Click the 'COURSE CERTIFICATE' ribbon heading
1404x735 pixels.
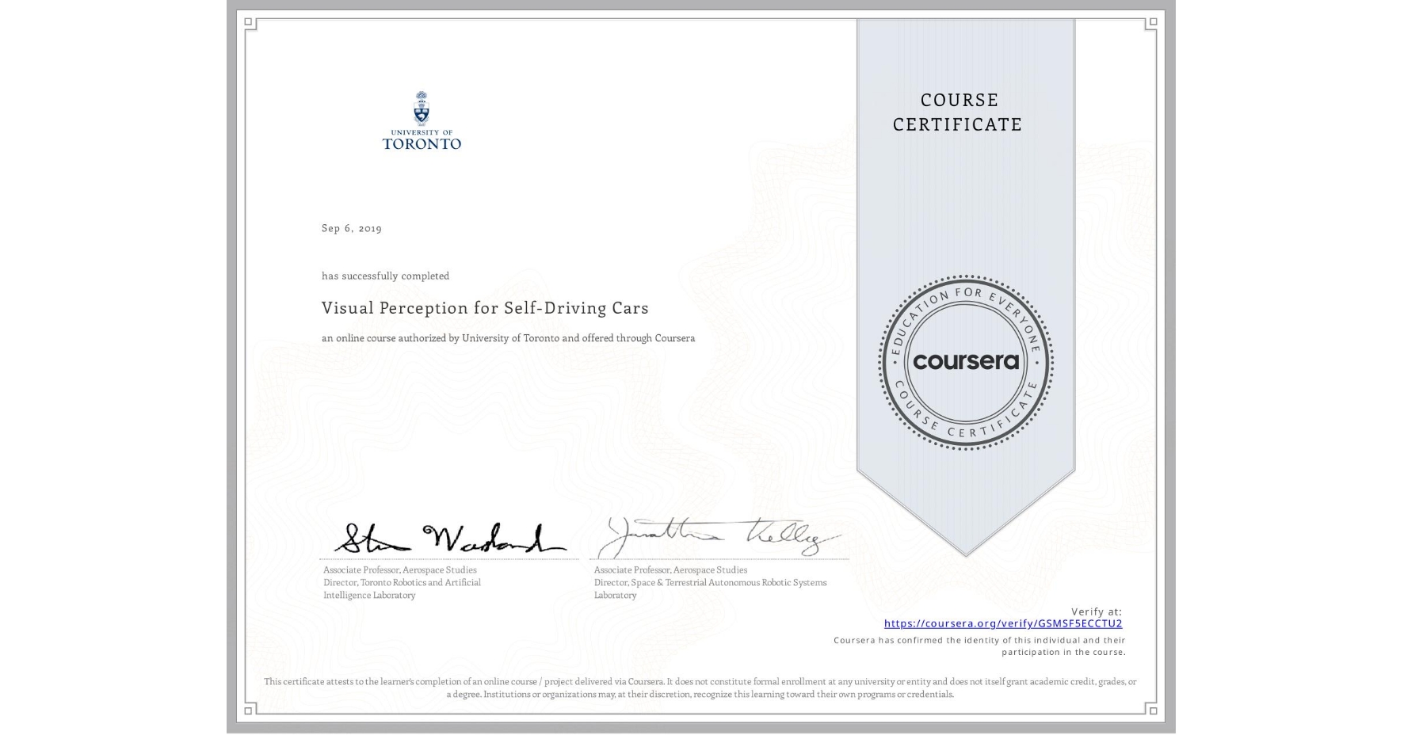tap(958, 112)
